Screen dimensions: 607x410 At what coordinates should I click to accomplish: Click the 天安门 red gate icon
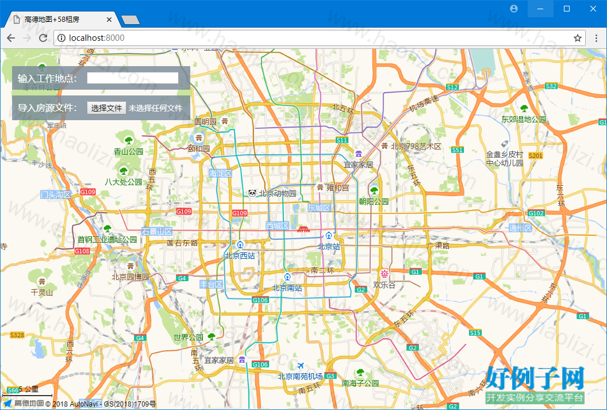[x=303, y=229]
